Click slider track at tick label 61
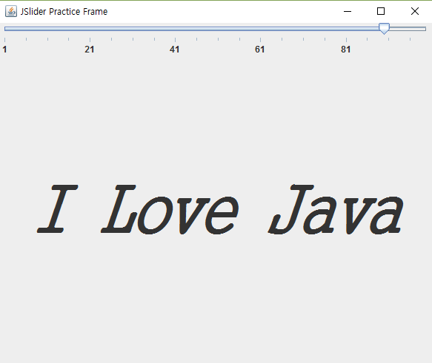The width and height of the screenshot is (432, 363). (x=260, y=29)
